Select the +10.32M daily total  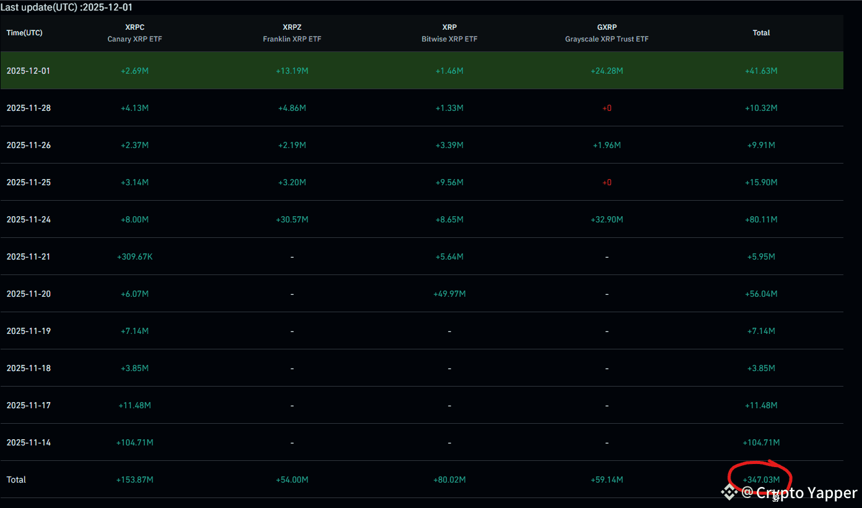[x=761, y=108]
